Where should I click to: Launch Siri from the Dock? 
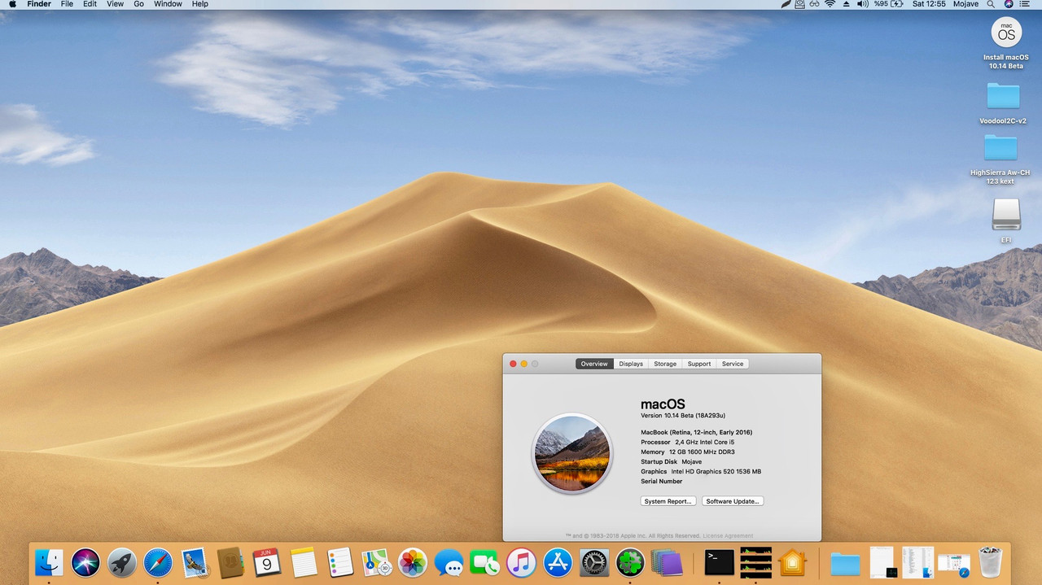click(85, 562)
